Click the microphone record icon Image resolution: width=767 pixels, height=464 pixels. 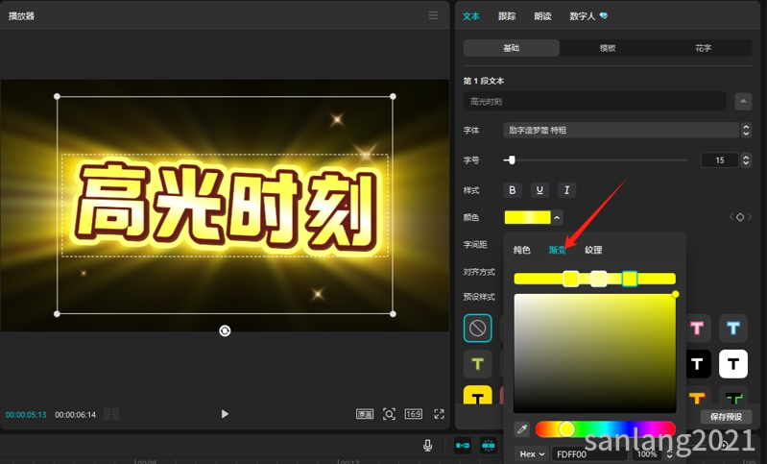pyautogui.click(x=427, y=446)
